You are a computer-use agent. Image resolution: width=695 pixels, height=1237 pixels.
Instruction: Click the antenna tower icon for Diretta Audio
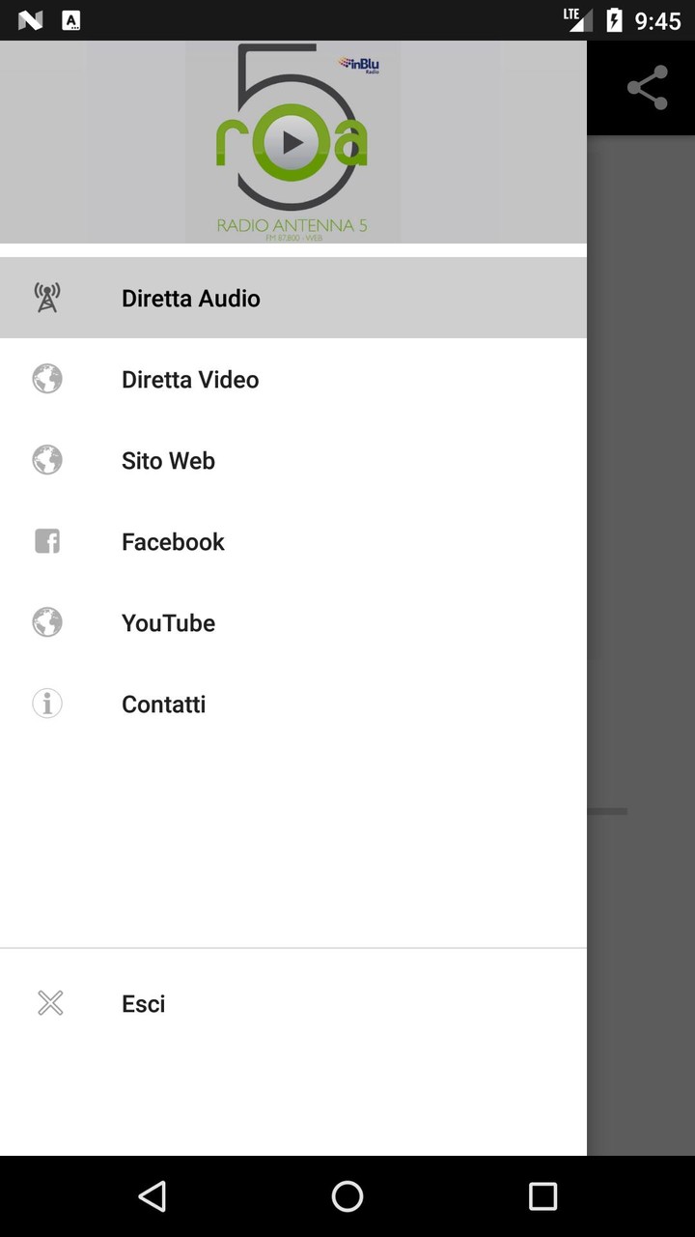pyautogui.click(x=47, y=298)
